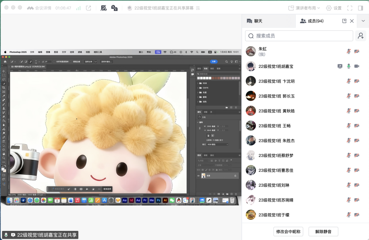Pop out the members panel to separate window
This screenshot has width=369, height=240.
[344, 21]
